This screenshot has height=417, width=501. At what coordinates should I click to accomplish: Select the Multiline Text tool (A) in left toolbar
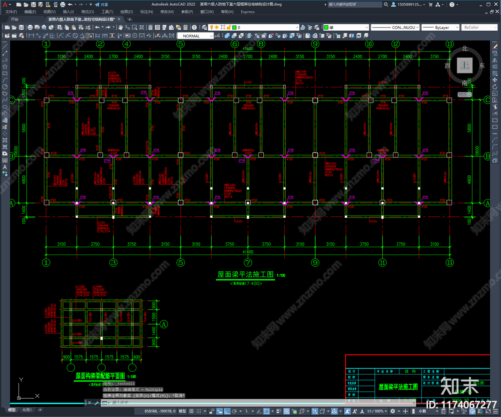point(5,167)
